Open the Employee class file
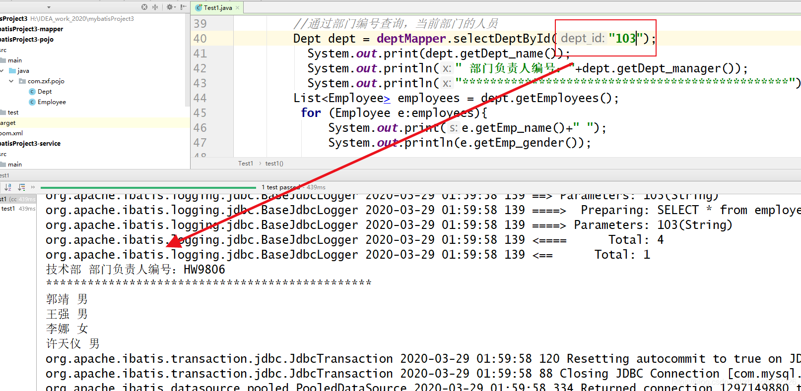Viewport: 801px width, 391px height. (52, 102)
